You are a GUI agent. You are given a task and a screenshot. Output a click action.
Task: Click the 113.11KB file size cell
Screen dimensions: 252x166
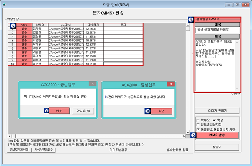[x=93, y=64]
